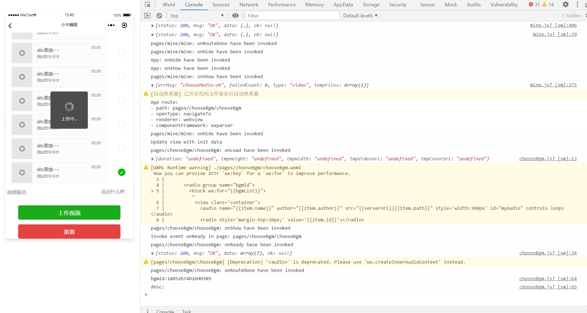
Task: Open source link chooseBgm.js:34
Action: pos(548,253)
